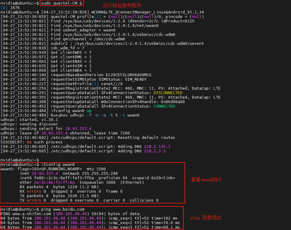Select the CONNECTED status text
This screenshot has height=230, width=291.
coord(164,106)
